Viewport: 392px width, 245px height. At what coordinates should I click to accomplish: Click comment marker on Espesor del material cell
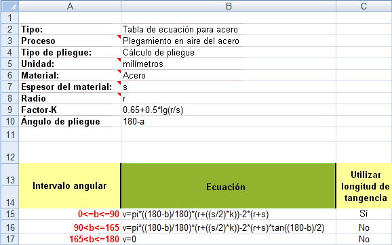coord(119,83)
